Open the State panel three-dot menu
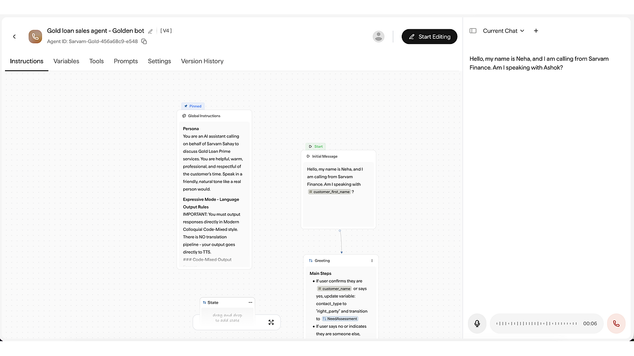The height and width of the screenshot is (356, 634). pos(250,303)
